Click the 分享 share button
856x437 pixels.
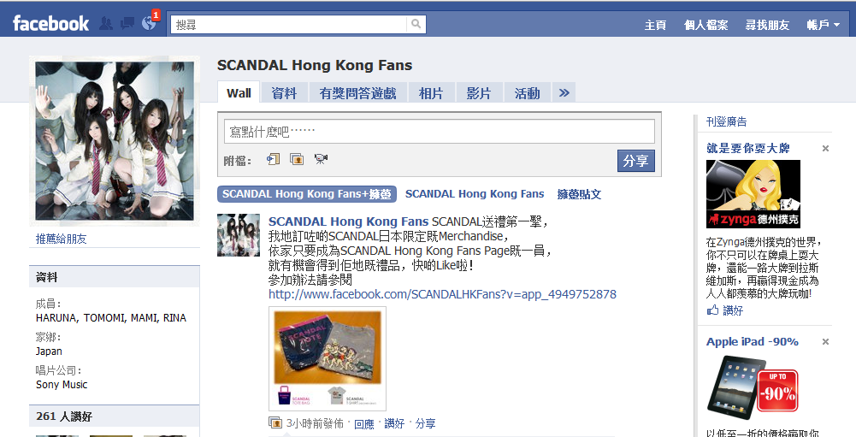click(636, 161)
